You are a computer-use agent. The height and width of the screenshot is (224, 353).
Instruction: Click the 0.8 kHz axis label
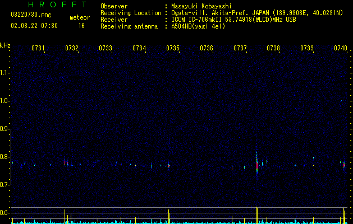click(x=4, y=157)
